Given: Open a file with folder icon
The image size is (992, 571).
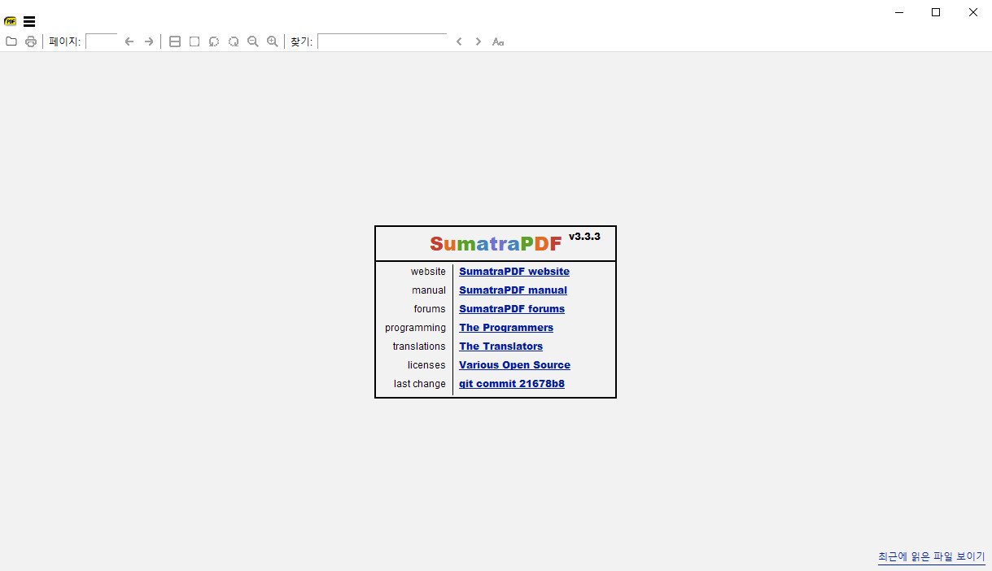Looking at the screenshot, I should point(11,41).
